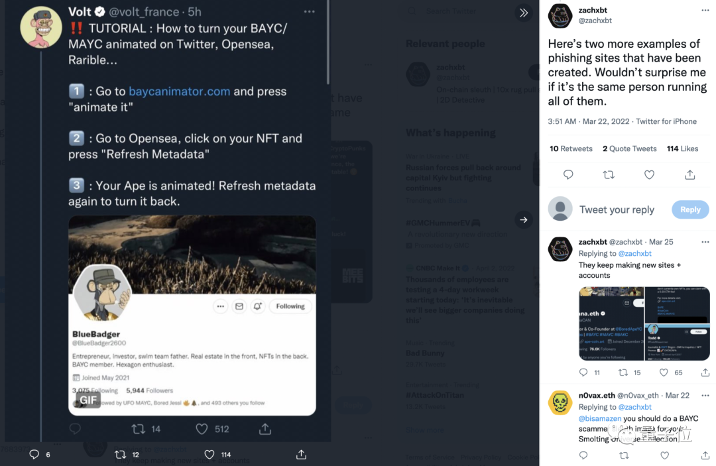The width and height of the screenshot is (716, 466).
Task: Open the baycanimator.com link
Action: [x=180, y=91]
